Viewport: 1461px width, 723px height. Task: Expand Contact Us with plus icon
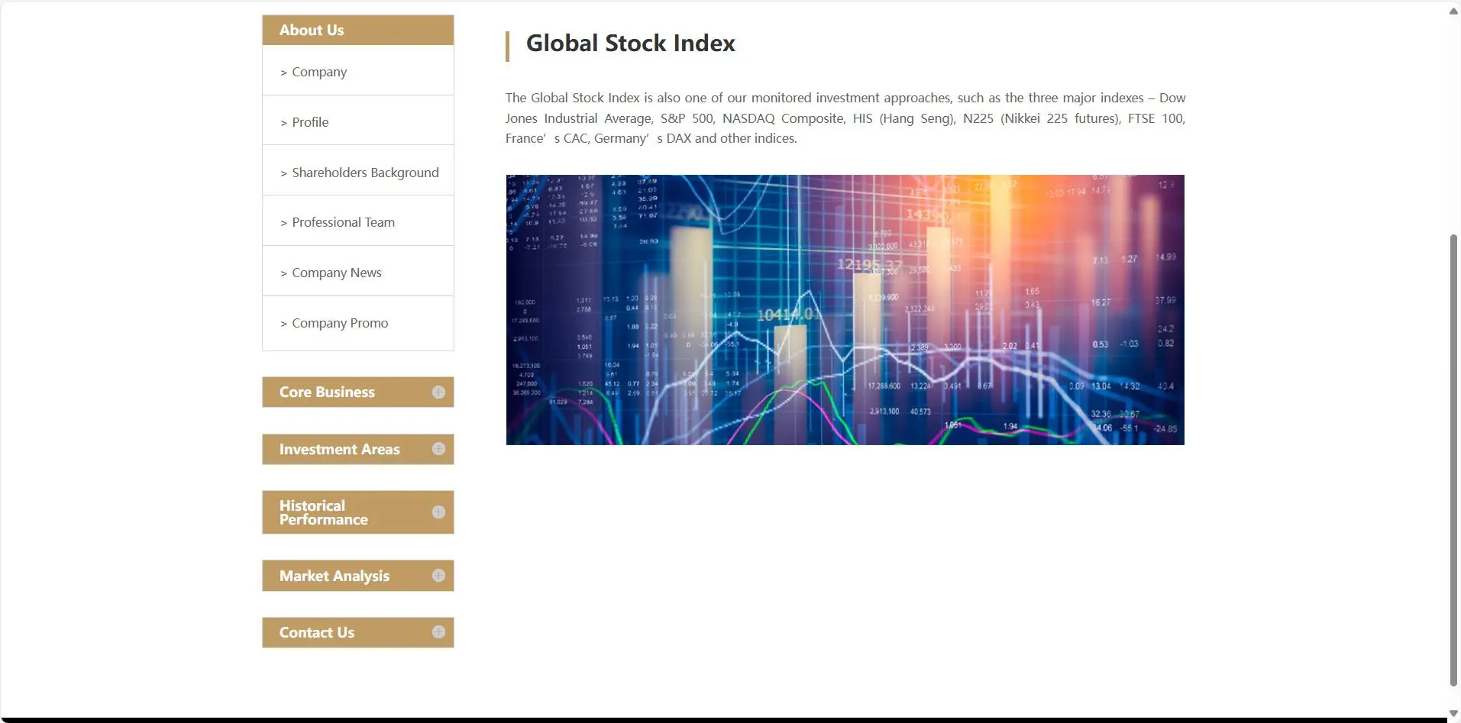pyautogui.click(x=438, y=632)
